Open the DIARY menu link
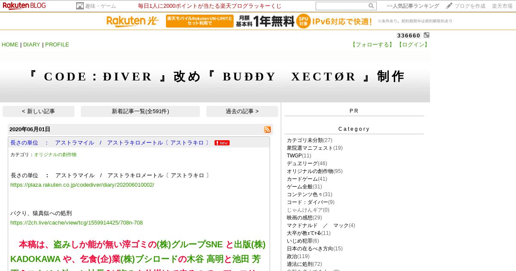 coord(31,45)
